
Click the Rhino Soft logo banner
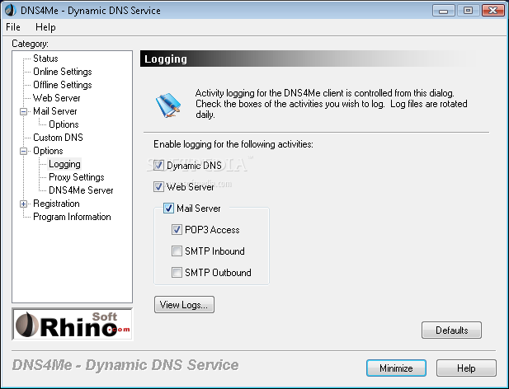point(73,324)
